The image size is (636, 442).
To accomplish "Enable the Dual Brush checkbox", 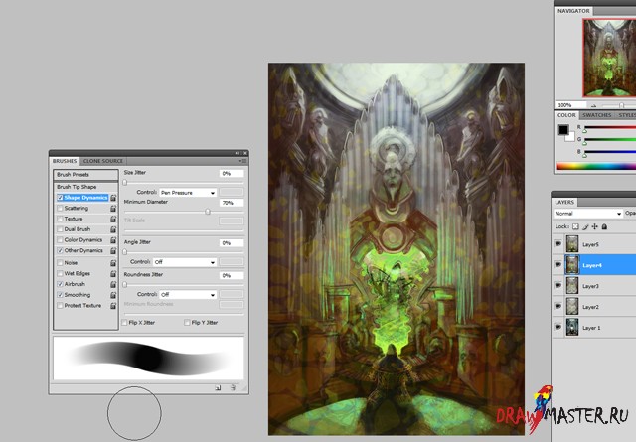I will (60, 229).
